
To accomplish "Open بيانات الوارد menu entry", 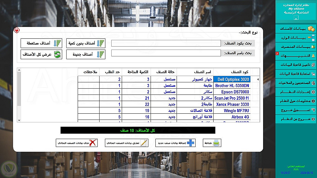I will pyautogui.click(x=296, y=38).
